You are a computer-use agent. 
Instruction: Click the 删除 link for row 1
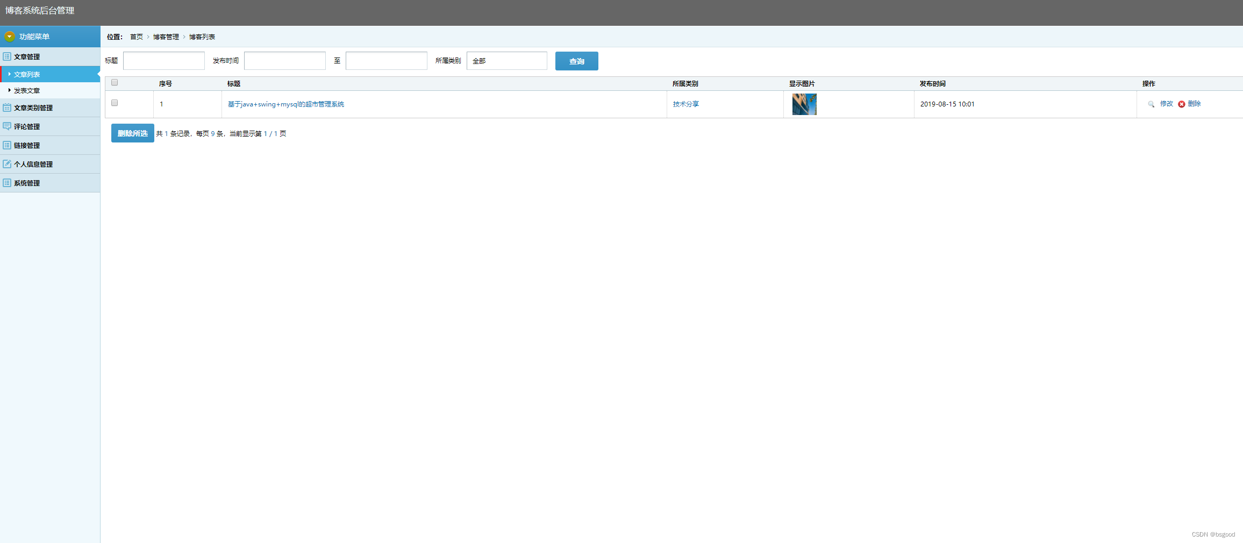(1194, 104)
